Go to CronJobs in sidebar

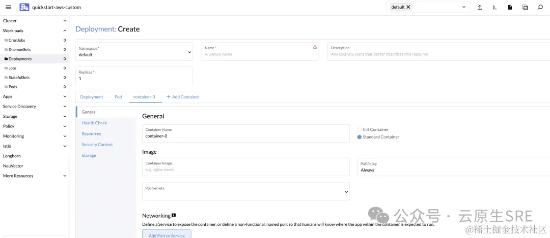35,40
